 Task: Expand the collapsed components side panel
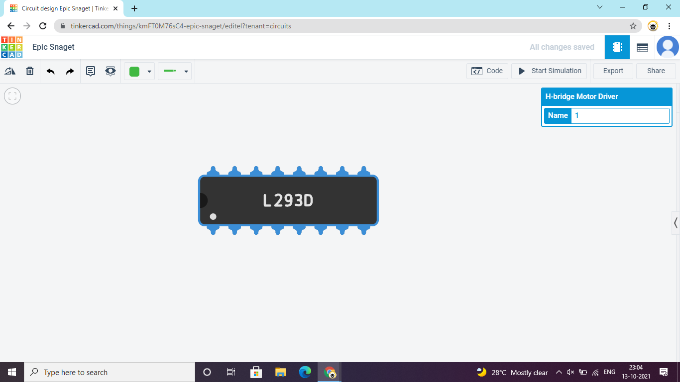tap(676, 222)
